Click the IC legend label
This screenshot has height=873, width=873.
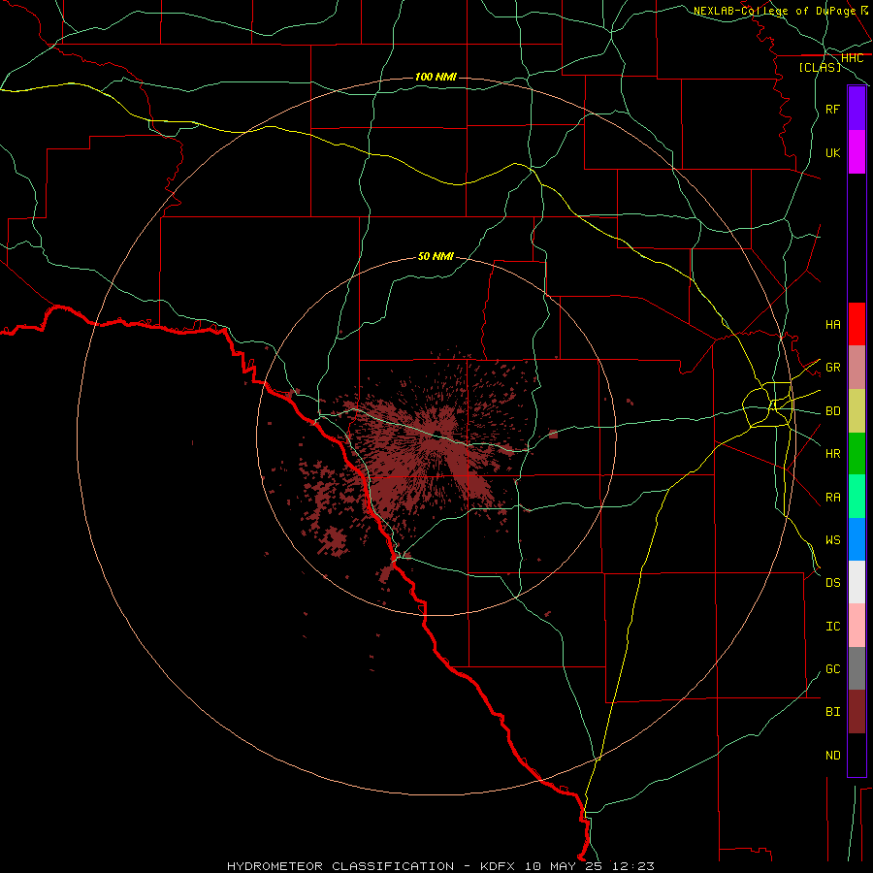(x=832, y=626)
